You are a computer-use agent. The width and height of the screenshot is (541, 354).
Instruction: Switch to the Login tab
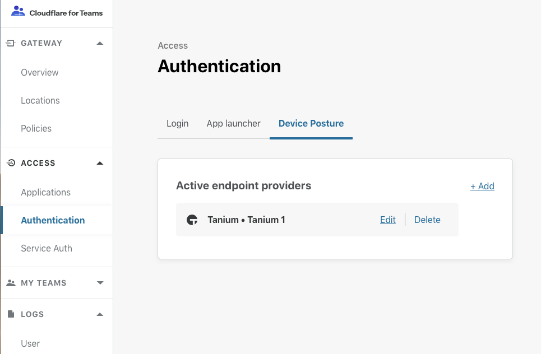(x=177, y=123)
